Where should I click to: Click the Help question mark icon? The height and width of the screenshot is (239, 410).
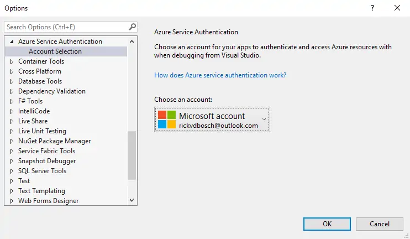pyautogui.click(x=372, y=8)
